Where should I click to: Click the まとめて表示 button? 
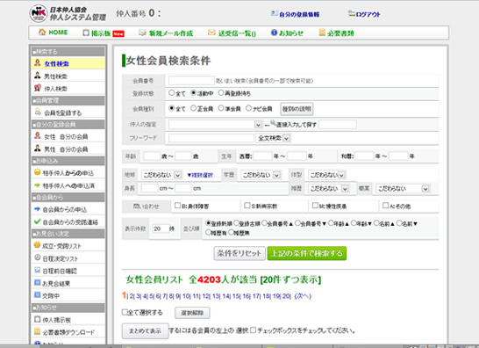coord(145,330)
